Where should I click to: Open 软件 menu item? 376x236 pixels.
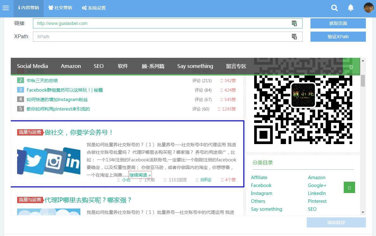pos(123,66)
